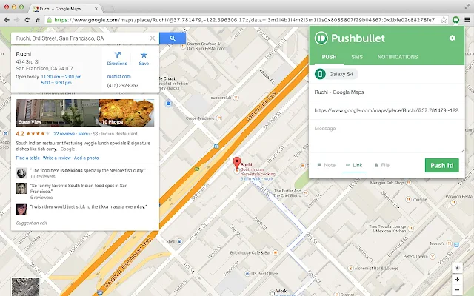474x296 pixels.
Task: Go to Chrome home page
Action: click(38, 20)
